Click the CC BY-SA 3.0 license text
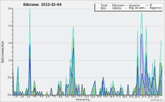The image size is (165, 102). tap(156, 100)
